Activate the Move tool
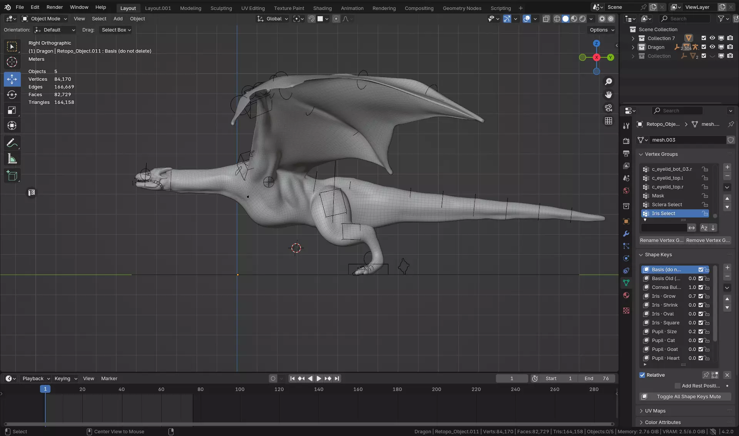Viewport: 739px width, 436px height. click(12, 79)
